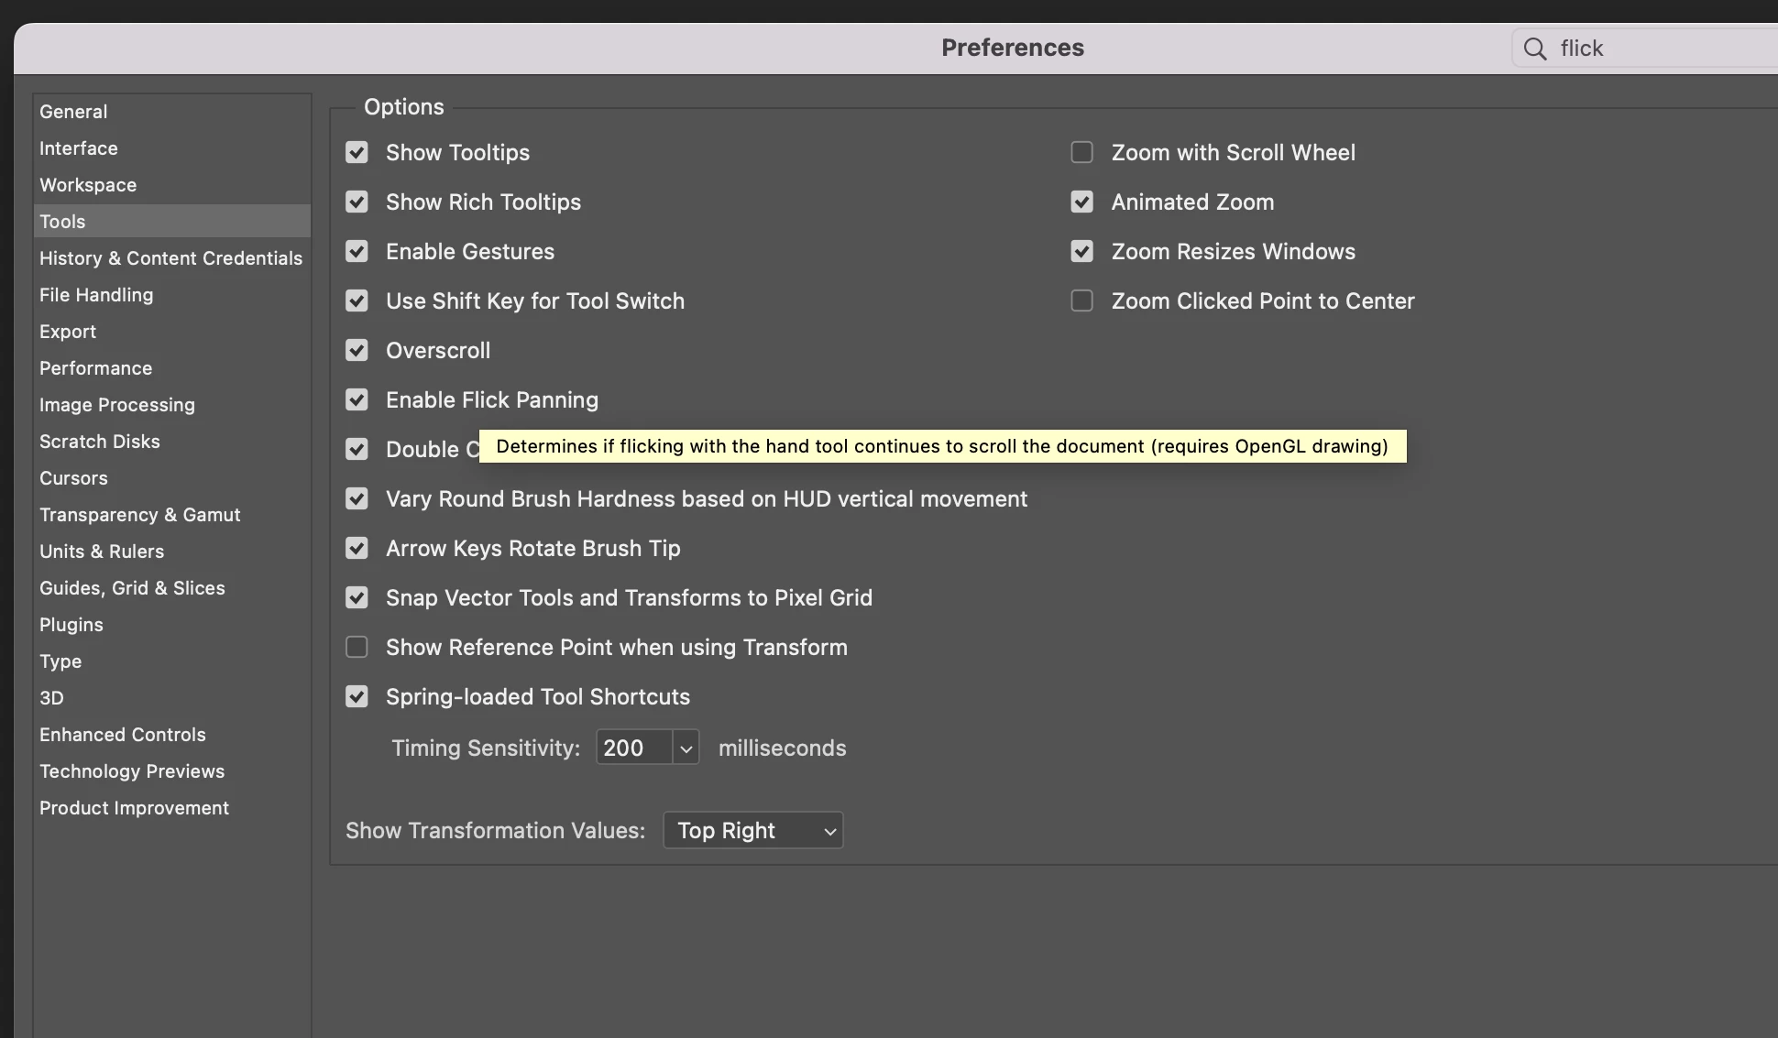
Task: Open History & Content Credentials section
Action: (x=170, y=258)
